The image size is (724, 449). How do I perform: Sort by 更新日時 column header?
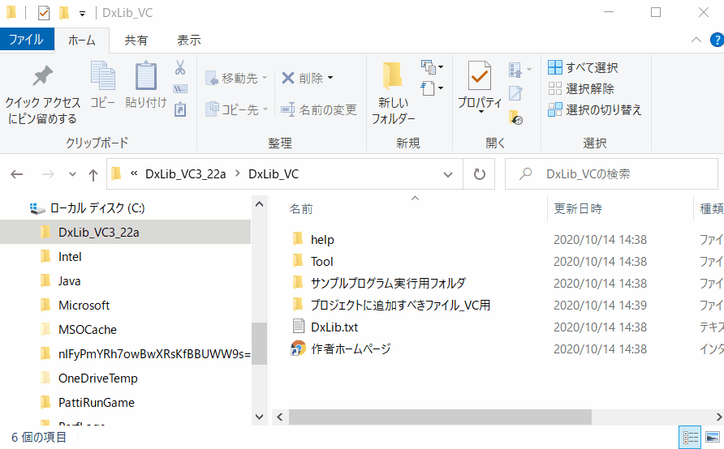tap(578, 209)
